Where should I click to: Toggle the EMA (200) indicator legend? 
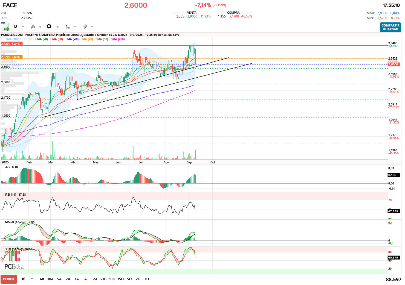[x=73, y=39]
